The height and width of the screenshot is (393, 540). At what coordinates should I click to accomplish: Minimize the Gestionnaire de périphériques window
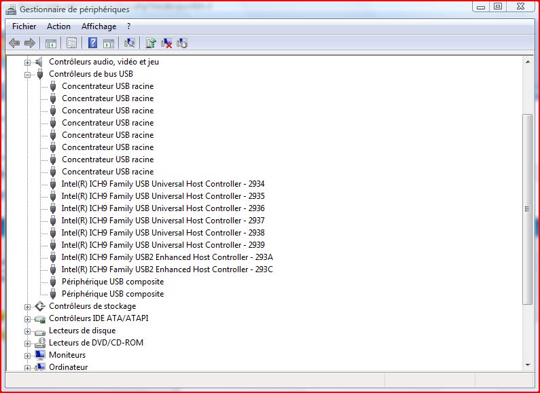point(481,7)
